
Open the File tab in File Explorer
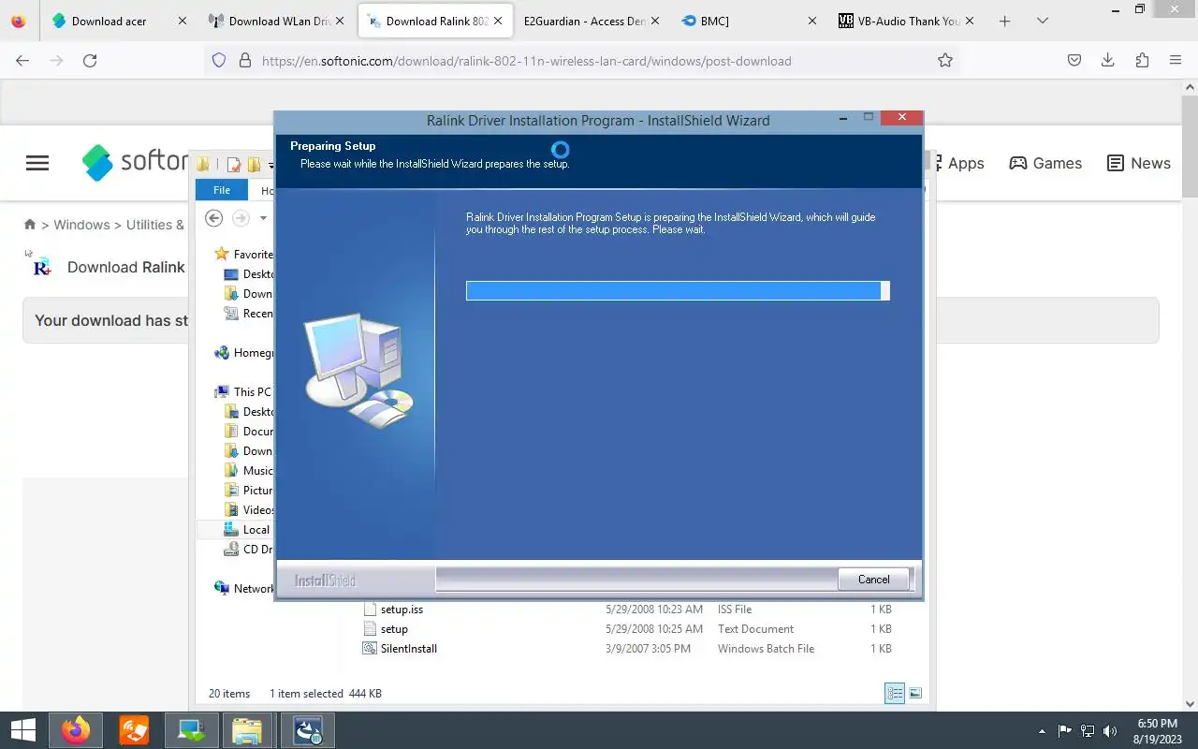tap(222, 190)
